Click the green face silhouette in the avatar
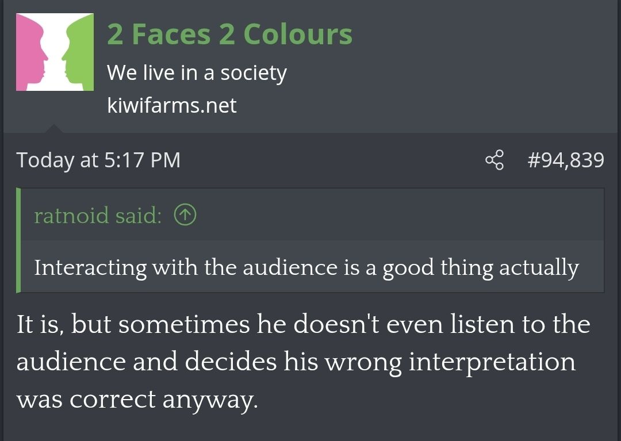621x441 pixels. 80,52
